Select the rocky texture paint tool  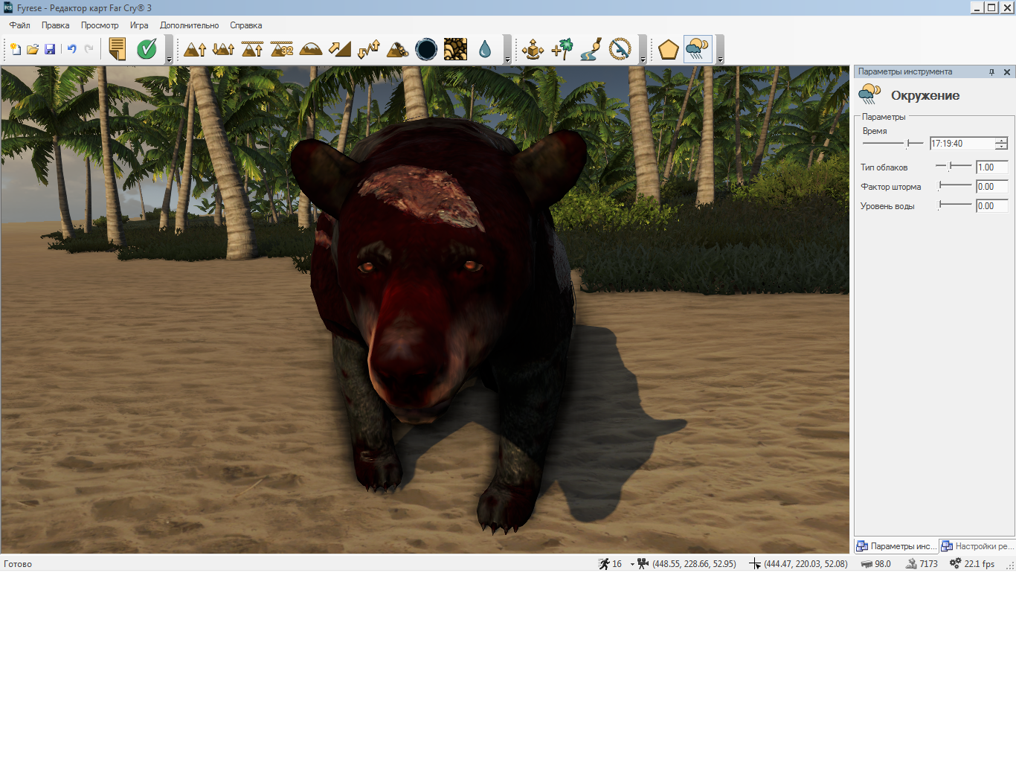coord(455,49)
